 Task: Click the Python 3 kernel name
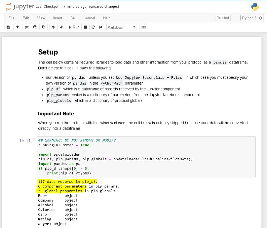pos(249,18)
